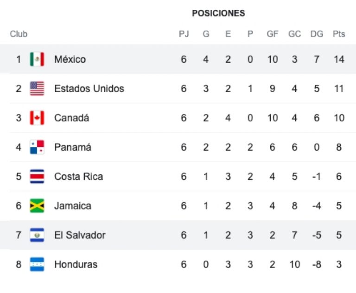Click the Estados Unidos flag icon
The width and height of the screenshot is (356, 293).
pyautogui.click(x=37, y=89)
